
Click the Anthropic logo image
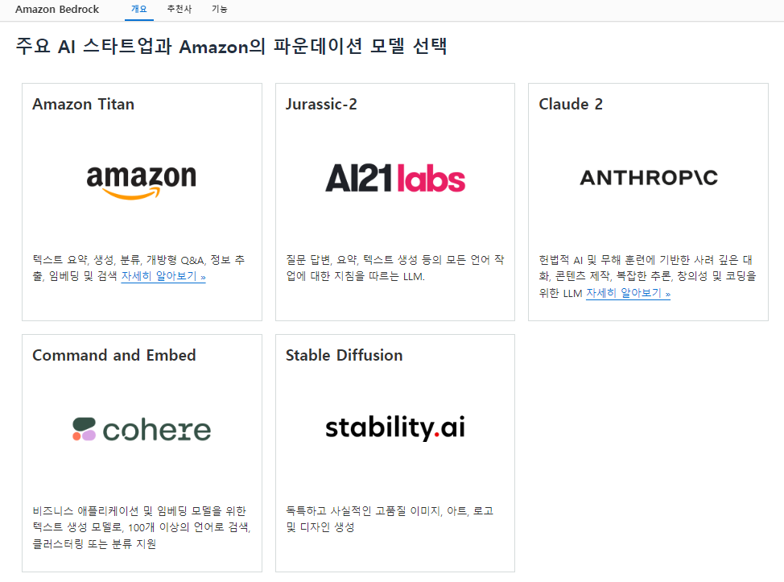pos(648,178)
